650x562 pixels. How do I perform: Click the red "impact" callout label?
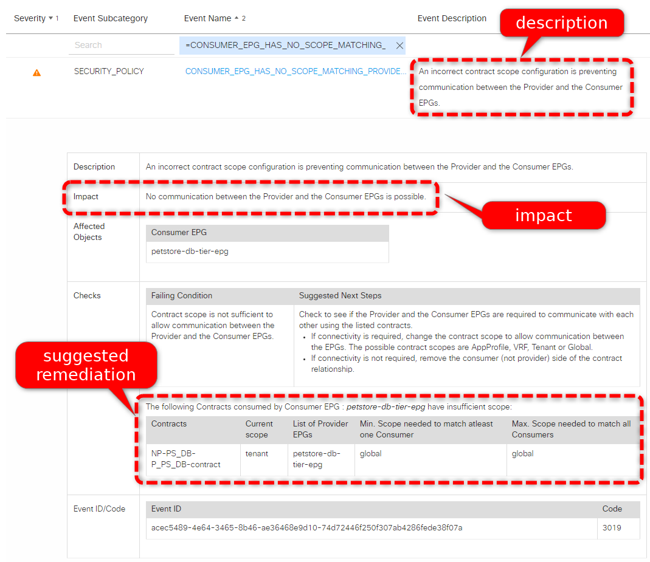pos(543,215)
